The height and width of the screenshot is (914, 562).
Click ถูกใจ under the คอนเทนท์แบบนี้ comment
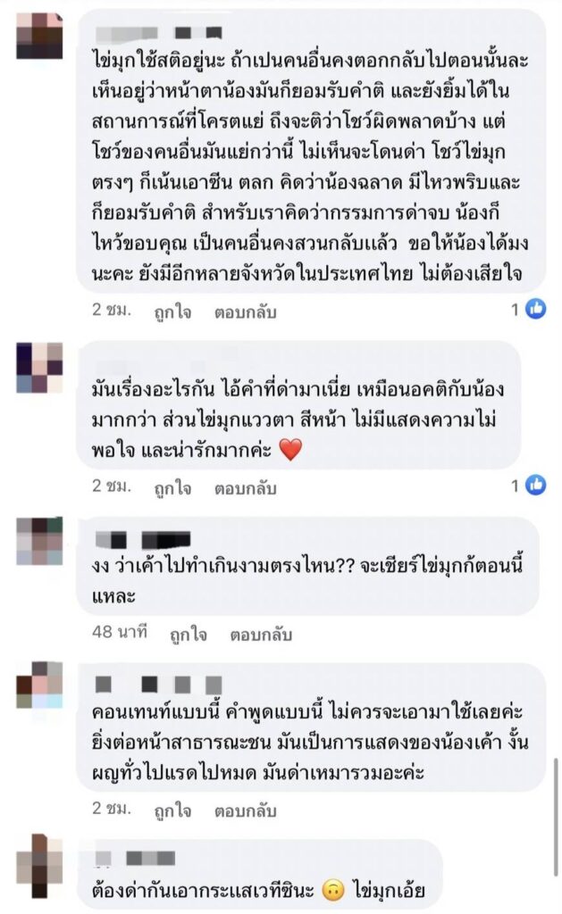point(172,810)
